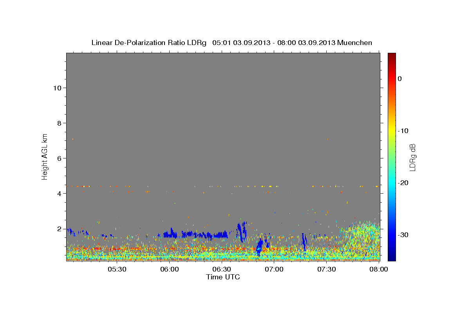Click the 08:00 time tick label

pyautogui.click(x=379, y=270)
